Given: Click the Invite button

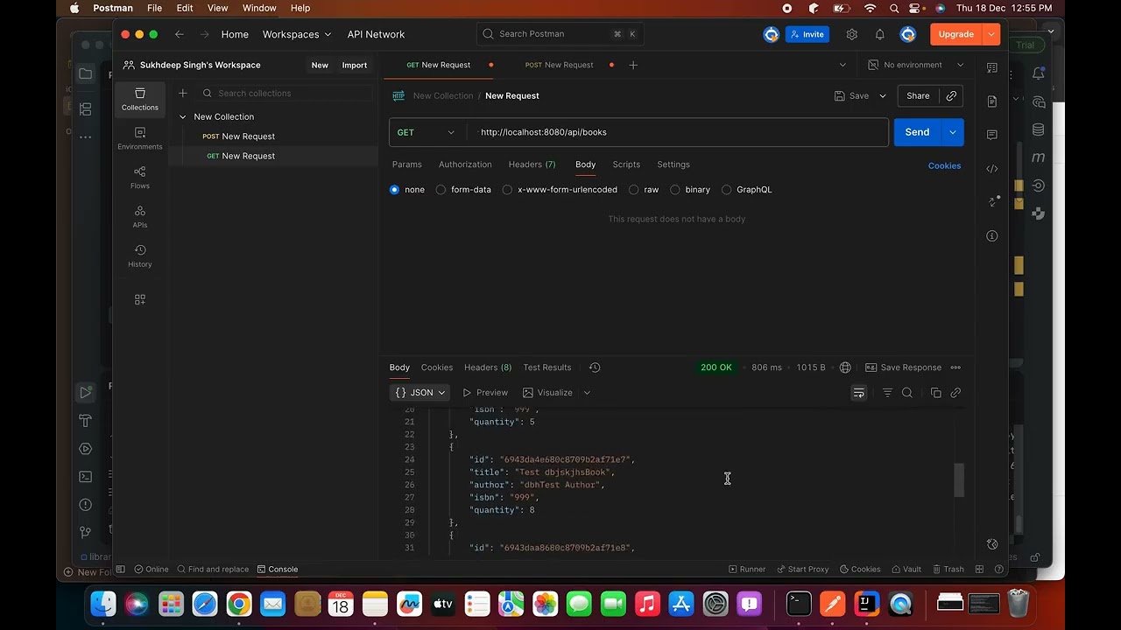Looking at the screenshot, I should 807,34.
